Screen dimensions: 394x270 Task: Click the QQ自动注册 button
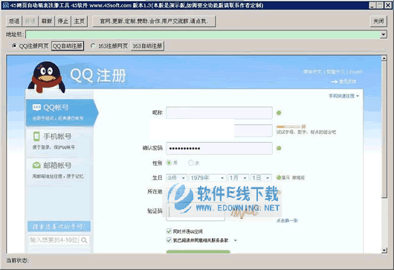click(68, 46)
